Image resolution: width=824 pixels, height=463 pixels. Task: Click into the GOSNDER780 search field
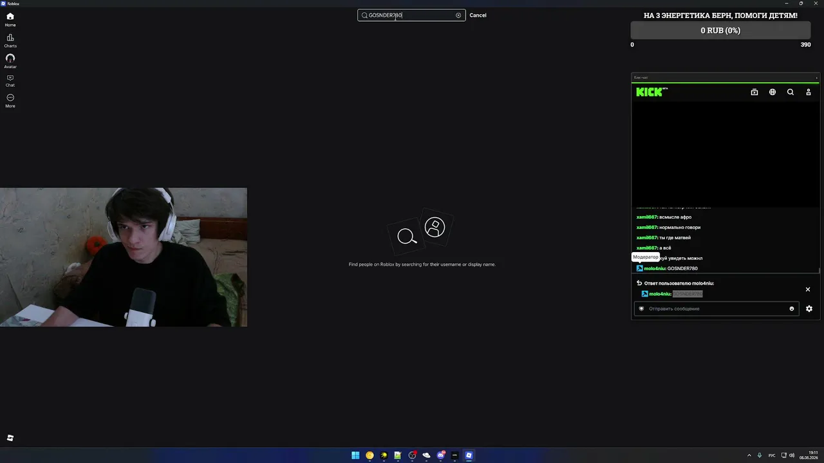coord(411,15)
